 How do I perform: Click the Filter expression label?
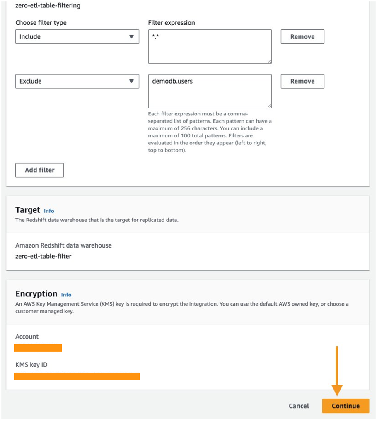pyautogui.click(x=172, y=23)
